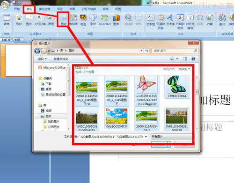The image size is (234, 183).
Task: Insert 幻灯片编号 slide number
Action: click(190, 22)
